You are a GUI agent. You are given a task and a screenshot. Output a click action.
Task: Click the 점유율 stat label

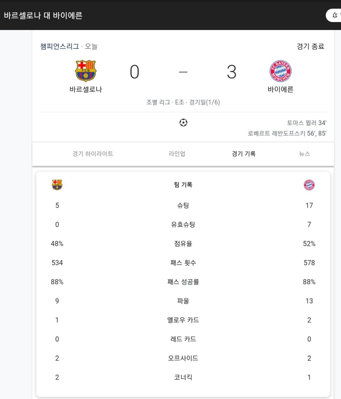183,244
